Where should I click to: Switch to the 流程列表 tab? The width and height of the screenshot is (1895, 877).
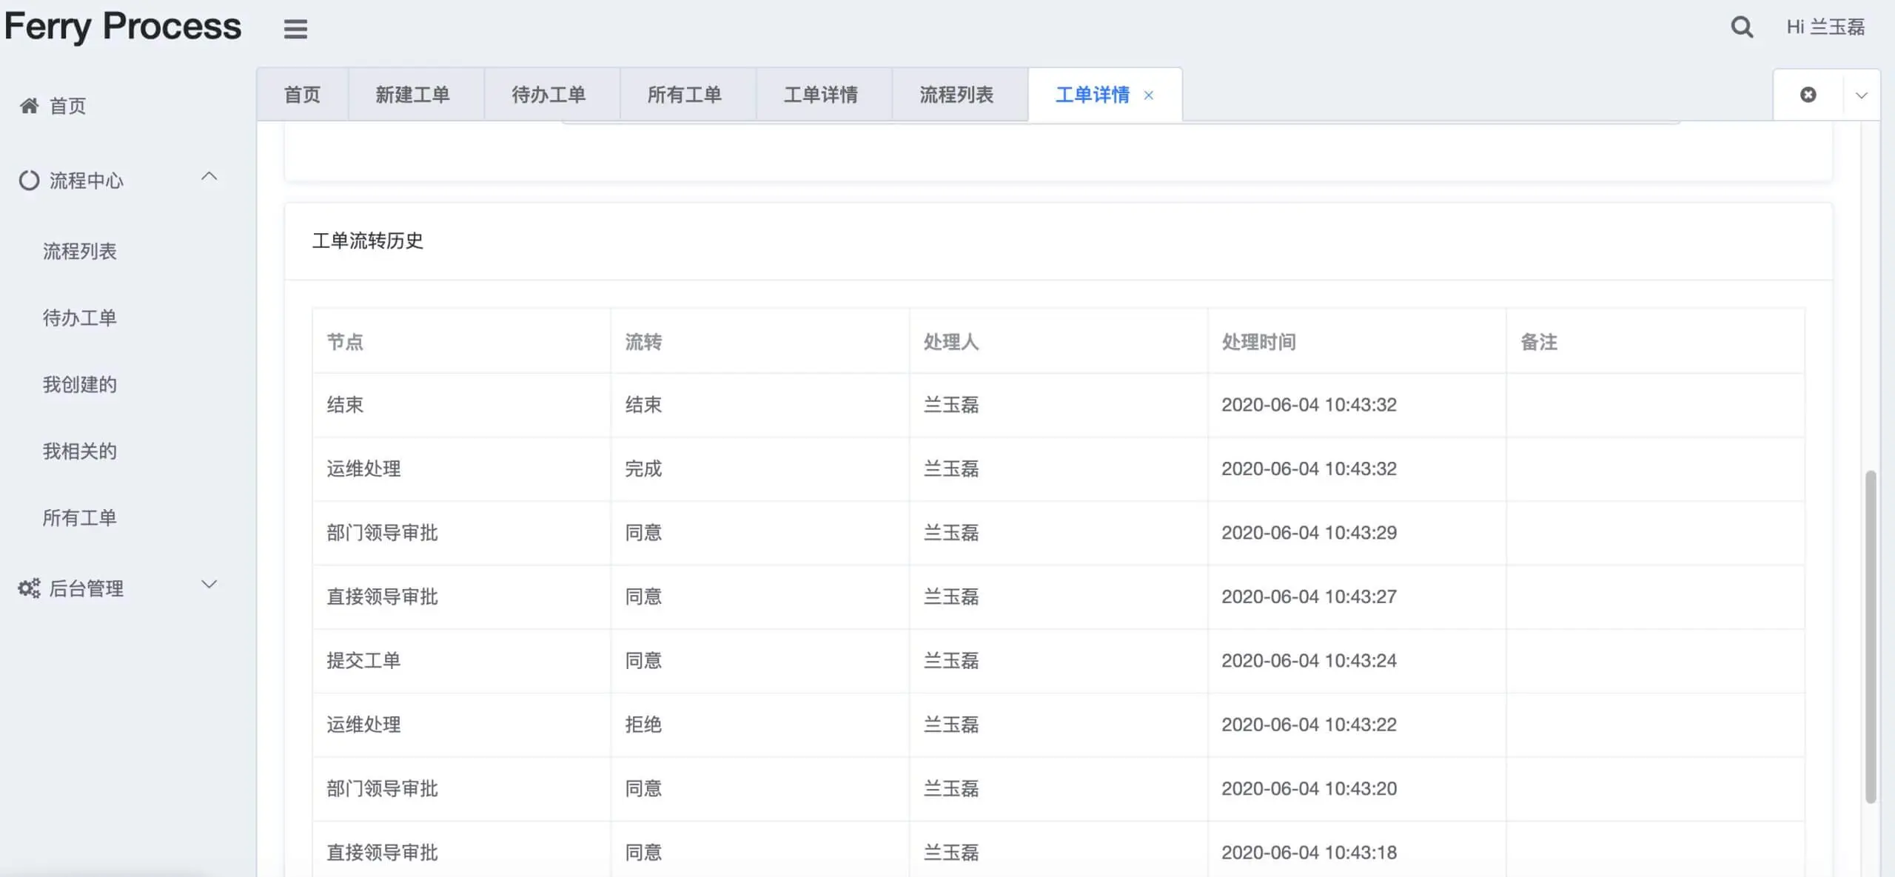pyautogui.click(x=956, y=95)
